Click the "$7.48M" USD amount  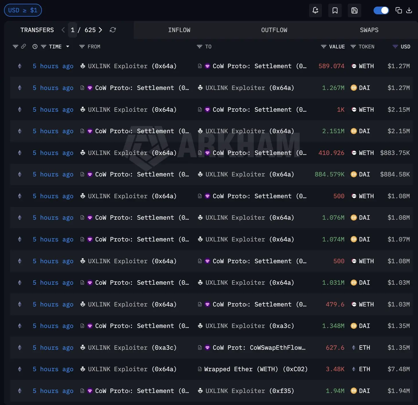[399, 369]
